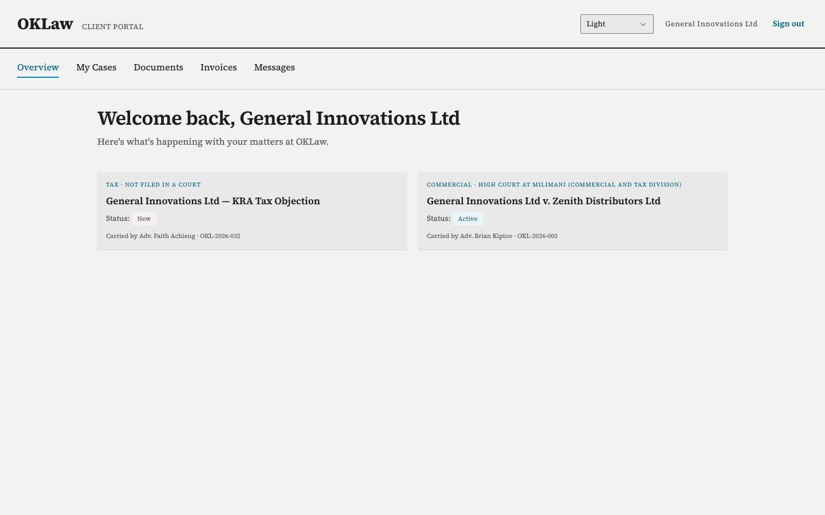The width and height of the screenshot is (825, 515).
Task: Click 'Carried by Adv. Faith Achieng' text
Action: click(x=151, y=236)
